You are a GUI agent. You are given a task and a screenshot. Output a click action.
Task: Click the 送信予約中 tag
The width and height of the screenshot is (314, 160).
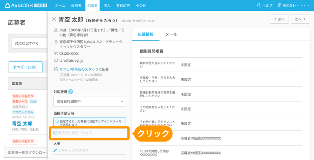coord(20,107)
